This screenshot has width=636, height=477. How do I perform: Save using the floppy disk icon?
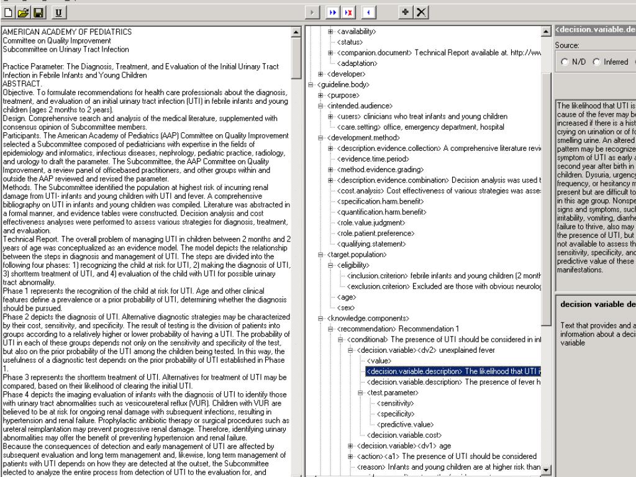pos(38,12)
